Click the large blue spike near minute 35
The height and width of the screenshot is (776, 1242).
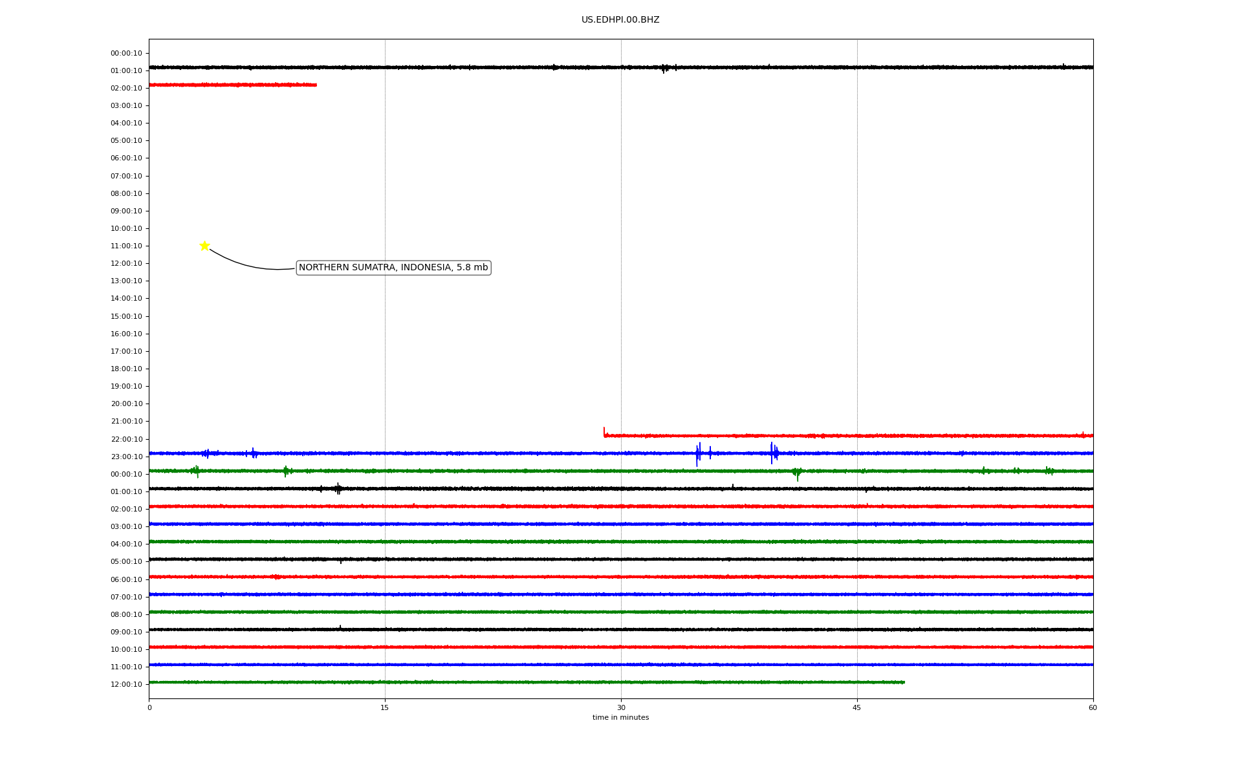point(697,454)
